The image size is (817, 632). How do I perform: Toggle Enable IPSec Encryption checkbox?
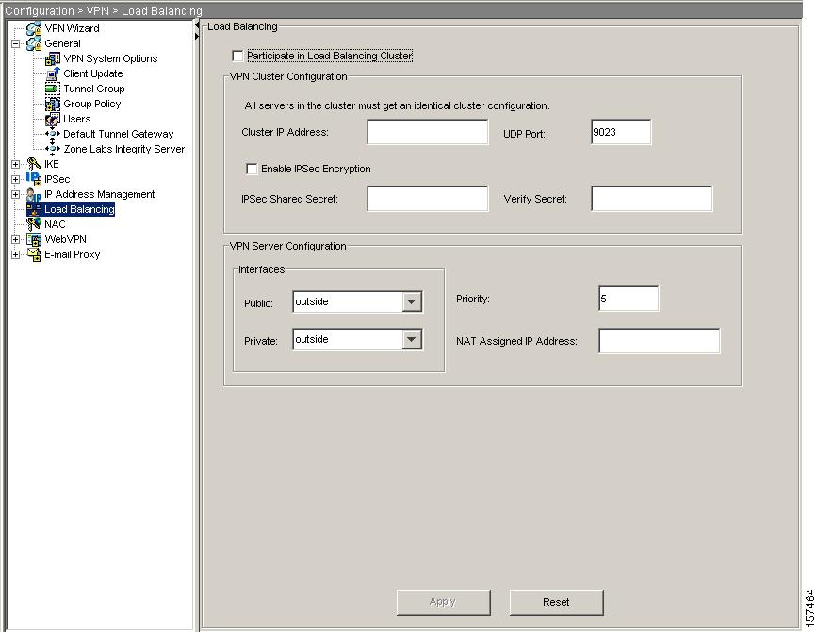252,170
